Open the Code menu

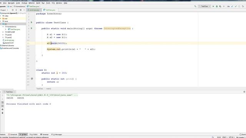click(18, 3)
